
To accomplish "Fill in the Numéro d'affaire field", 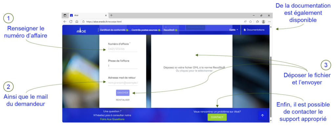I will click(x=123, y=49).
